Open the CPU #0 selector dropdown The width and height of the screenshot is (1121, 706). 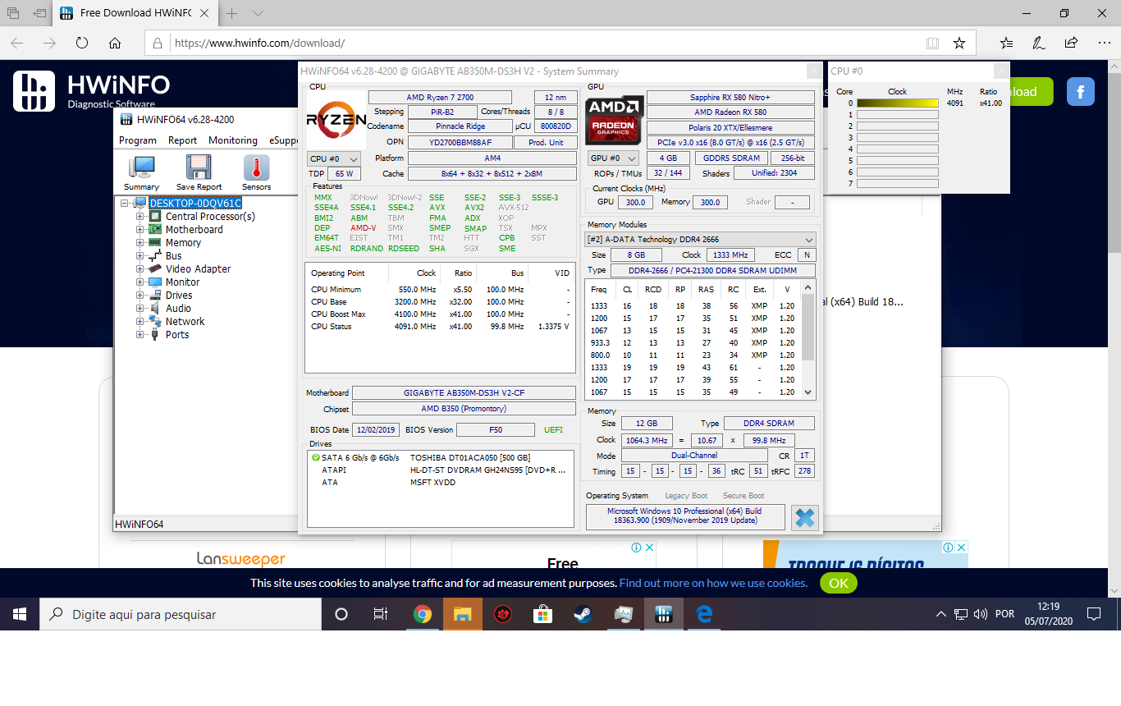334,158
